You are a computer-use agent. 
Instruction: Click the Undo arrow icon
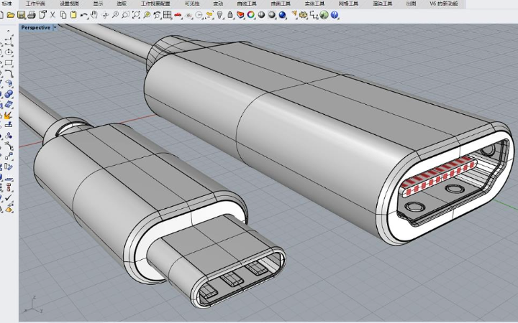pos(84,14)
